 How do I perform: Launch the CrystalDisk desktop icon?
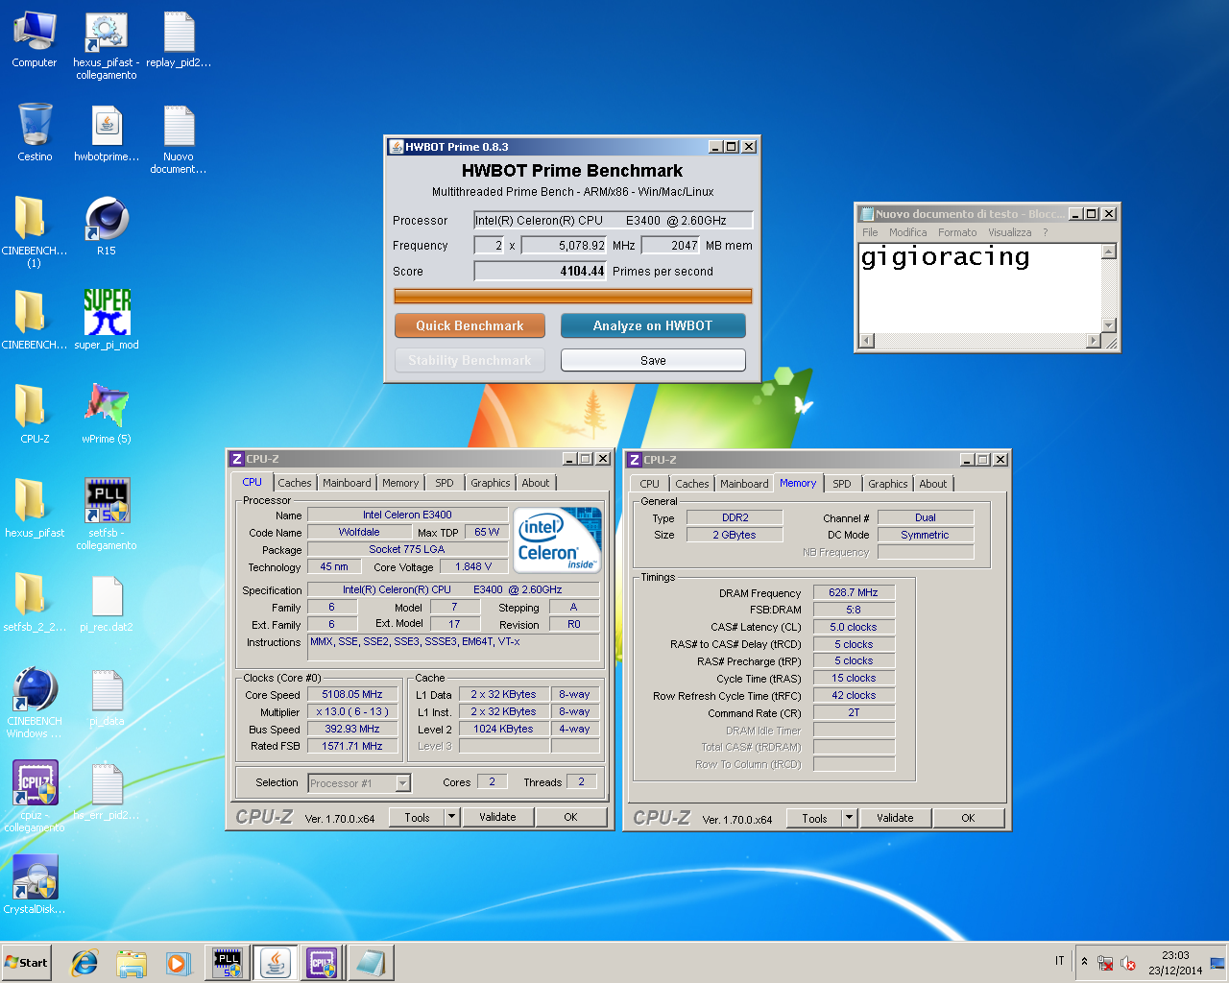point(35,885)
